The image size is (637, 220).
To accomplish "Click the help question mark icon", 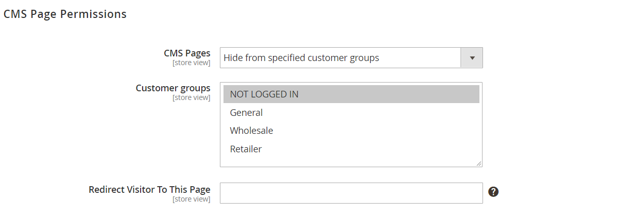I will point(493,192).
